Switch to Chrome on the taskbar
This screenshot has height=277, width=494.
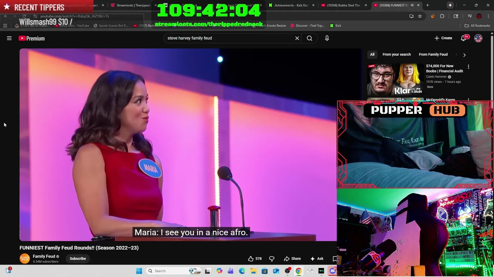click(299, 271)
